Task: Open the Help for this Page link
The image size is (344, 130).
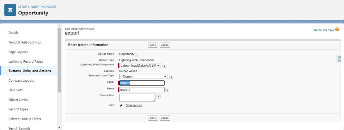Action: point(323,30)
